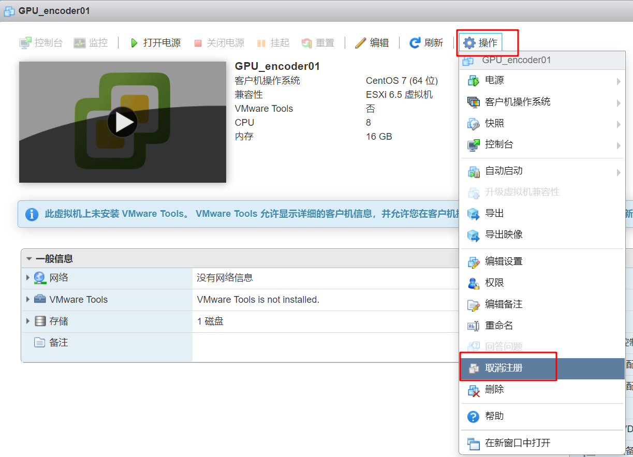
Task: Click the Refresh (刷新) toolbar button label
Action: 434,43
